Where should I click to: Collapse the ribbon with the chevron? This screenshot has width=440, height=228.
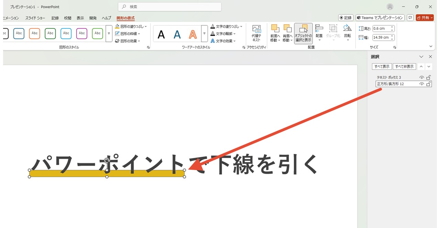(431, 46)
